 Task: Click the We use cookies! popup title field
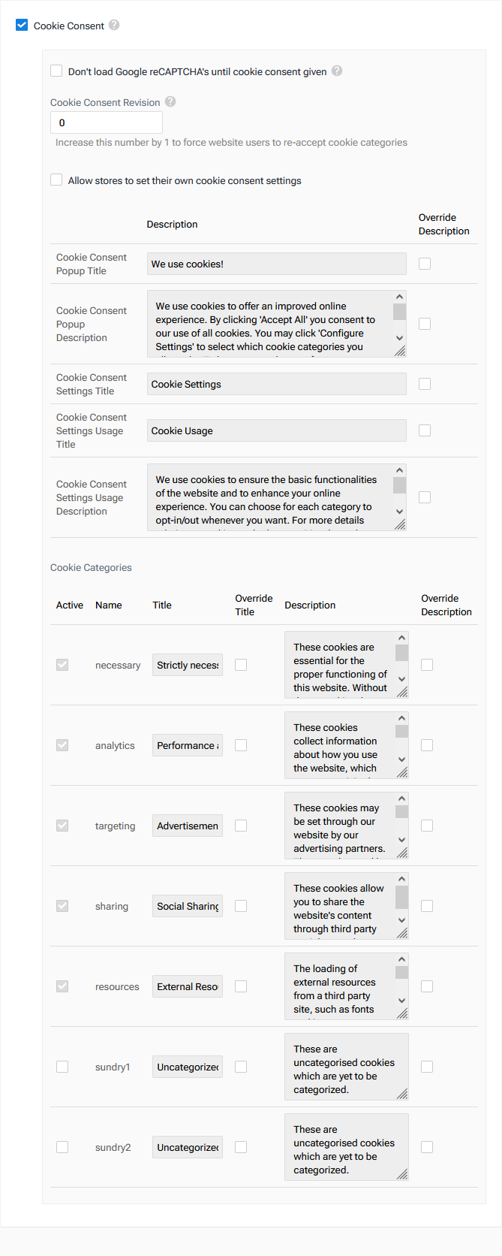tap(275, 263)
